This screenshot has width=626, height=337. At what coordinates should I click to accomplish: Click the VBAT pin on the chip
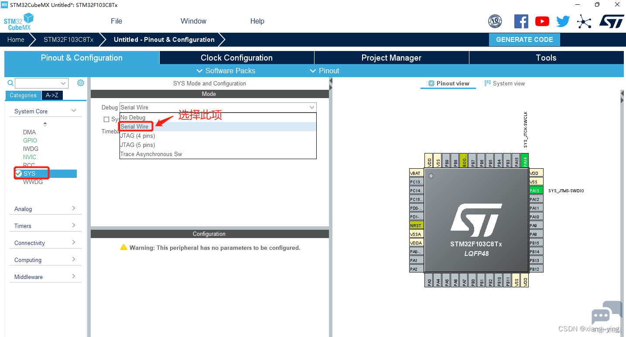tap(416, 173)
